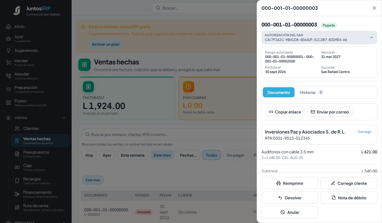Screen dimensions: 382x223
Task: Click the Corregir cliente button
Action: [349, 183]
